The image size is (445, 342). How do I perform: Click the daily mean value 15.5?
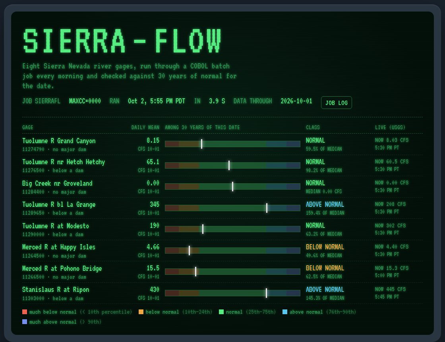tap(153, 268)
